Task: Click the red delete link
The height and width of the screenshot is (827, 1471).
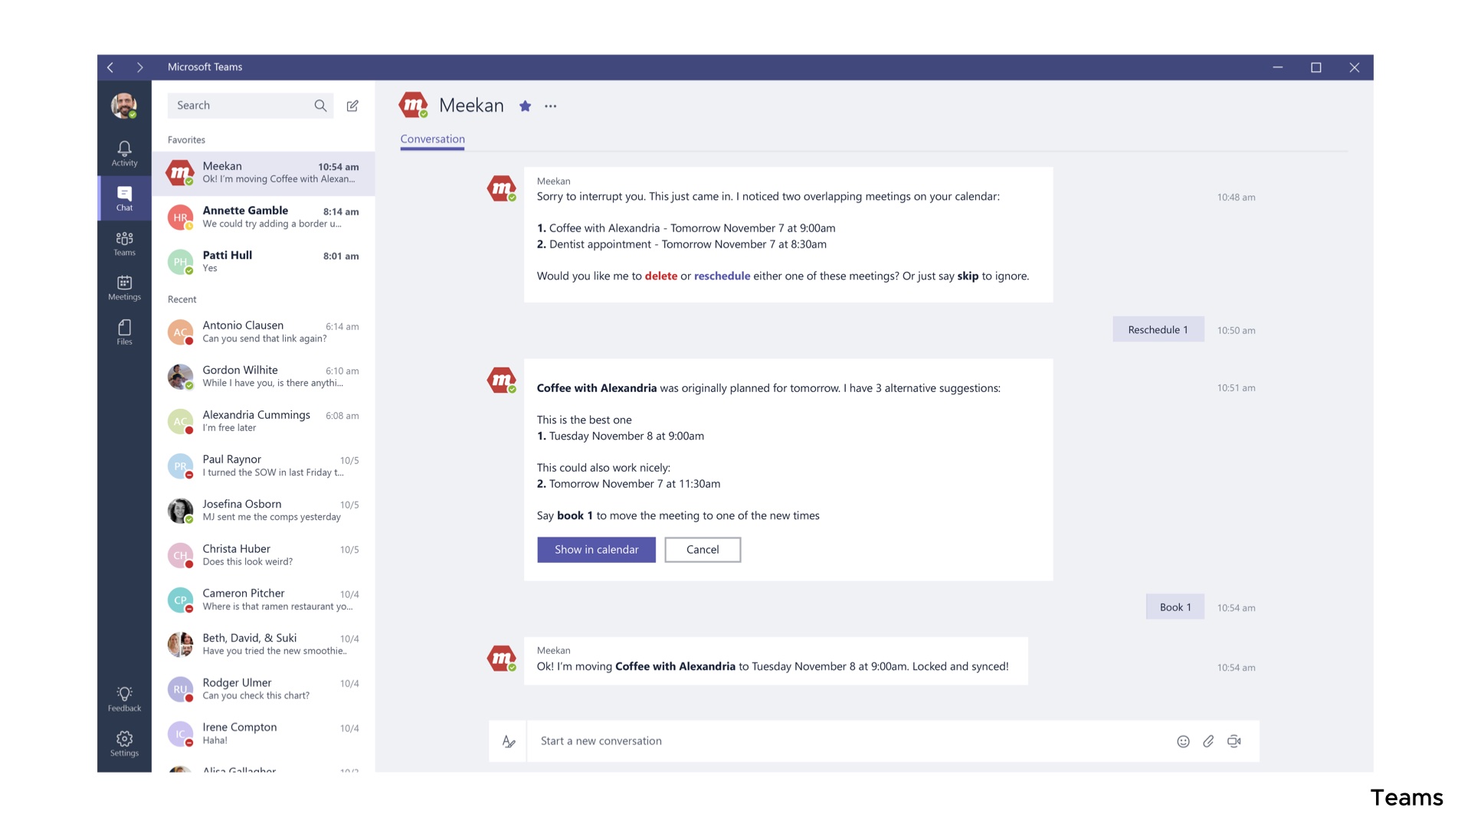Action: (x=660, y=276)
